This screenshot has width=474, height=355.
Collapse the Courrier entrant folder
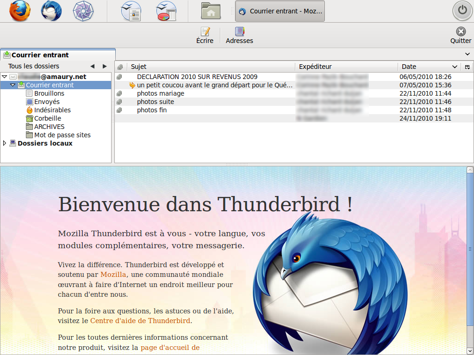13,85
